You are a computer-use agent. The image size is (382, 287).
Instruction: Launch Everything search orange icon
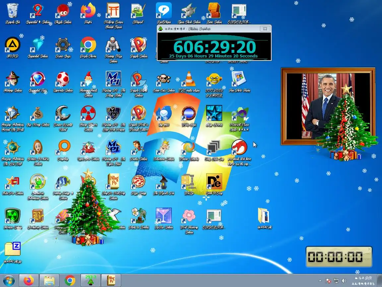63,147
